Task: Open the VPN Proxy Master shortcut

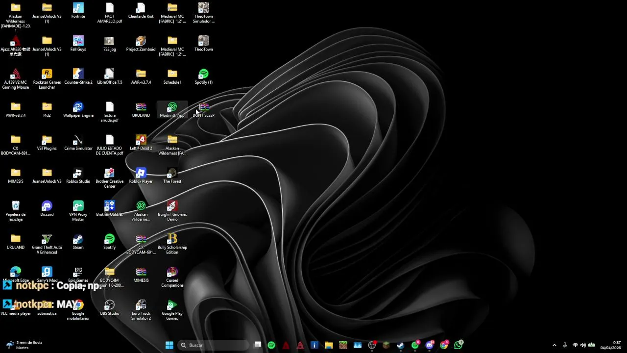Action: pyautogui.click(x=78, y=211)
